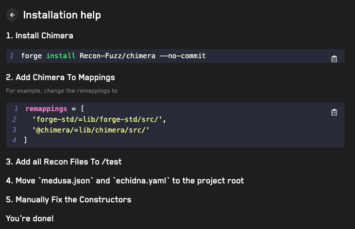The image size is (355, 229).
Task: Click the 'You're done!' message
Action: tap(30, 218)
